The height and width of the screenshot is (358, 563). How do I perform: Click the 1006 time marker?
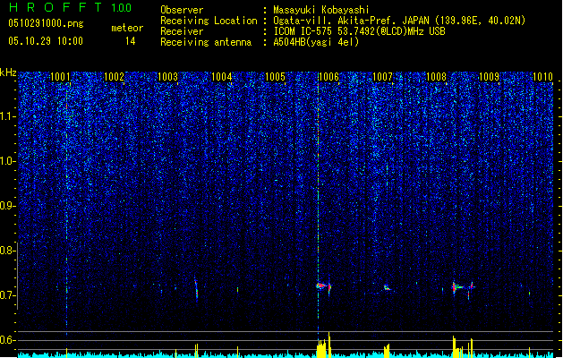[x=328, y=77]
